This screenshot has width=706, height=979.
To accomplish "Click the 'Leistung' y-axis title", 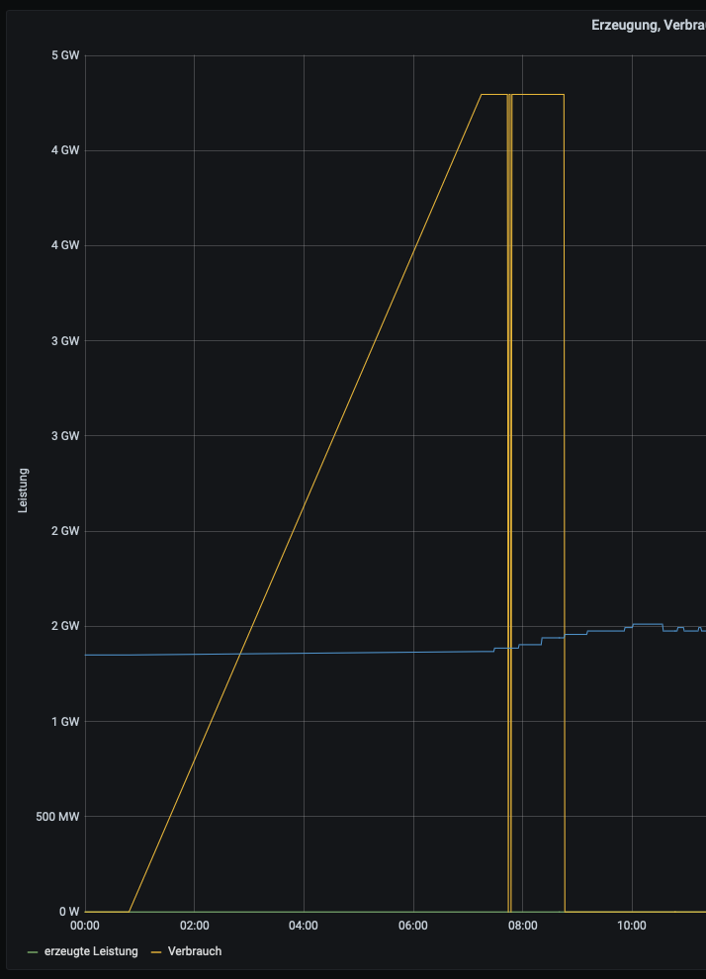I will (x=23, y=490).
